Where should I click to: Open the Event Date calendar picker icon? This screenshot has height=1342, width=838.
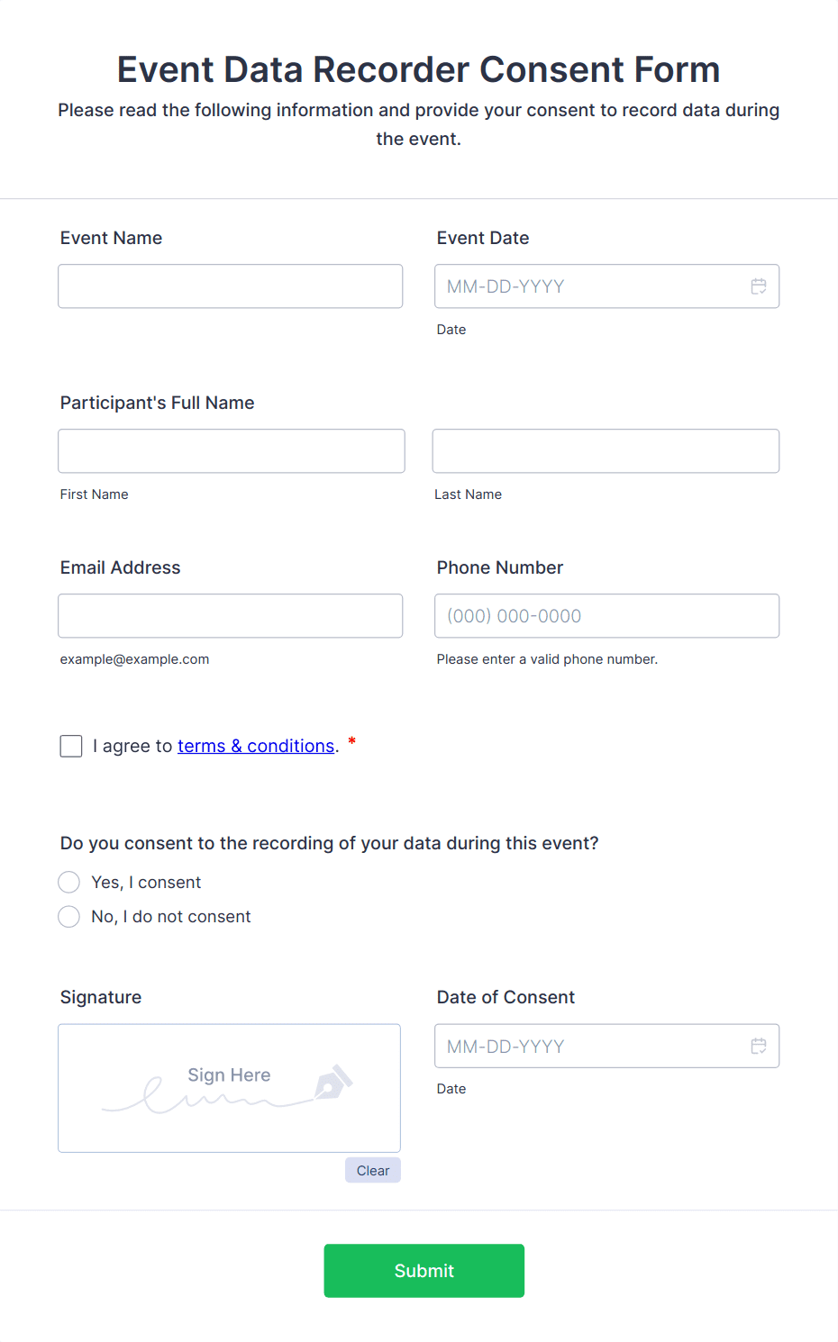pos(760,286)
